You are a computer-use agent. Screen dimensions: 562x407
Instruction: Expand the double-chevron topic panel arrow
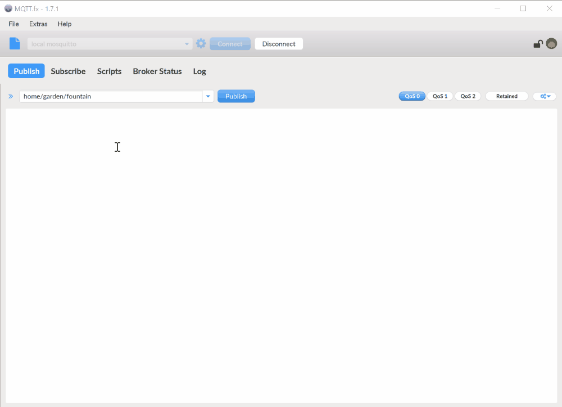coord(11,96)
